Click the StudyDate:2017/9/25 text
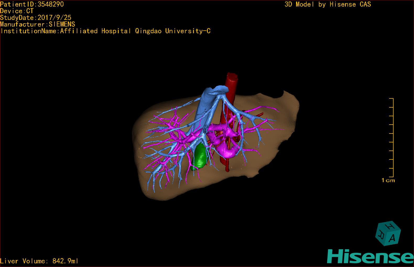414x267 pixels. click(36, 18)
